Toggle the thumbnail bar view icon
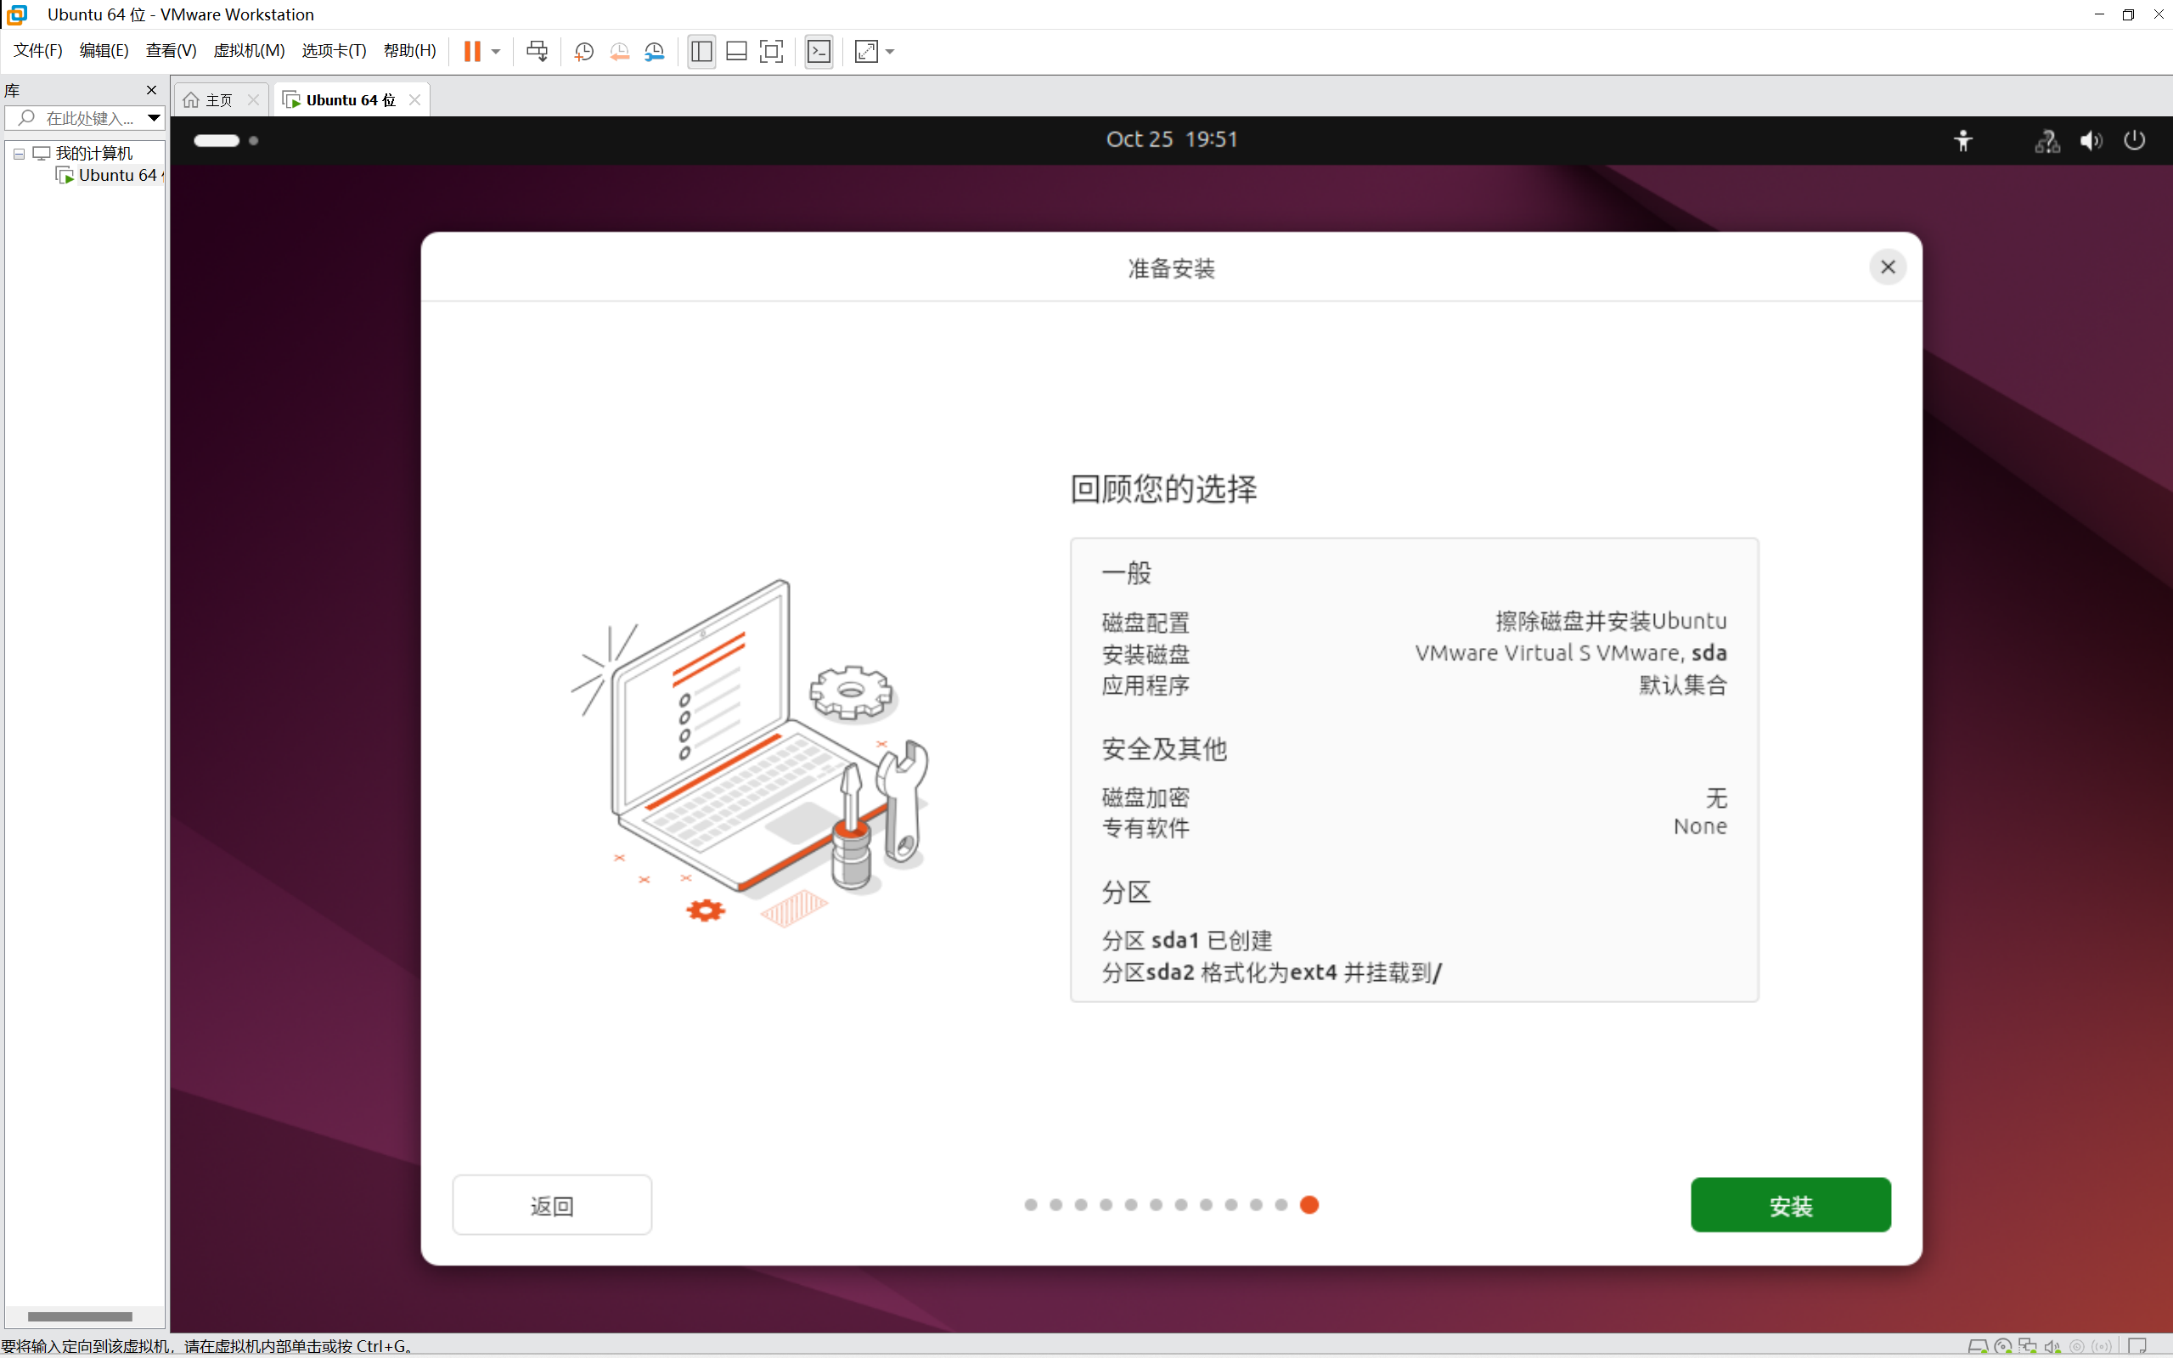The width and height of the screenshot is (2173, 1358). click(736, 51)
